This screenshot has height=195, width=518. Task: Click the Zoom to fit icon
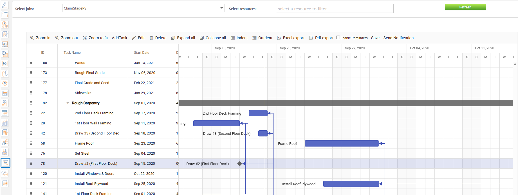click(85, 38)
